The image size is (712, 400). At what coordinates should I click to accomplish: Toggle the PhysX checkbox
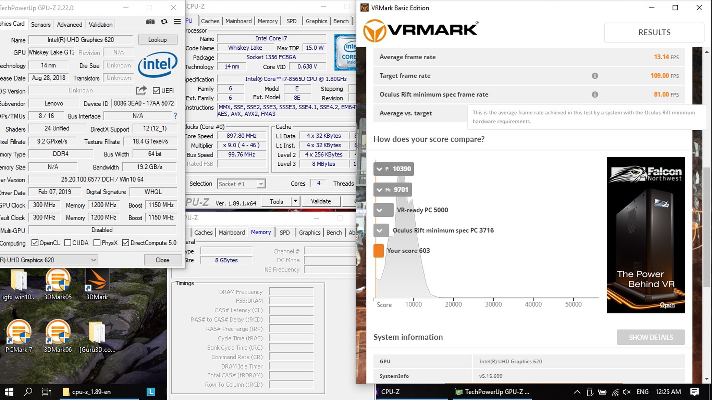97,243
